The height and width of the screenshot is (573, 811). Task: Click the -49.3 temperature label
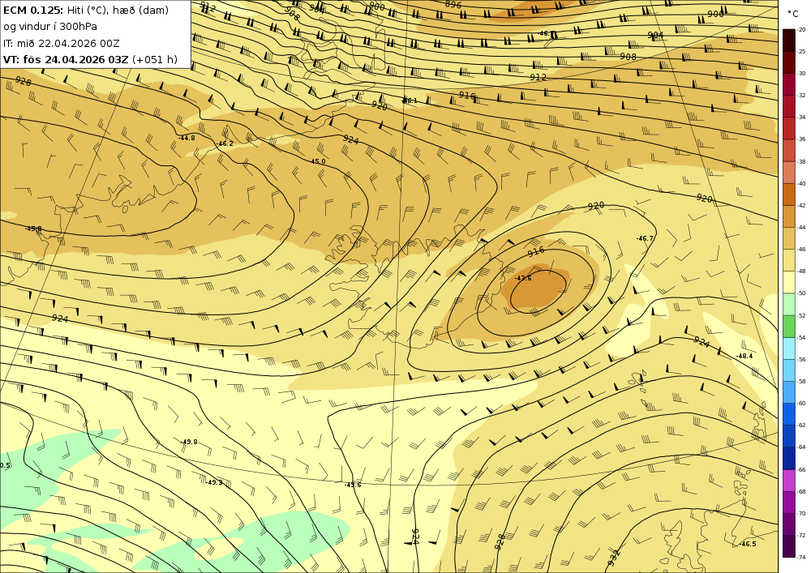click(x=214, y=482)
